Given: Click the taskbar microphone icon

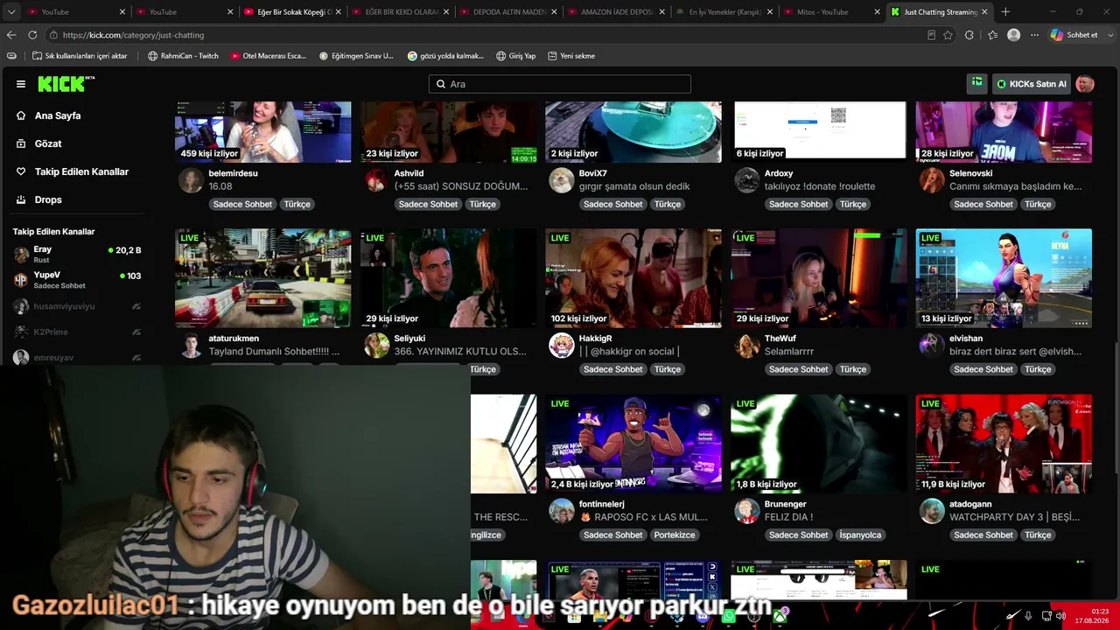Looking at the screenshot, I should [1028, 616].
